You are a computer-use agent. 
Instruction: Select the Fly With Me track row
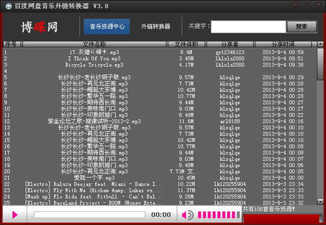tap(94, 190)
